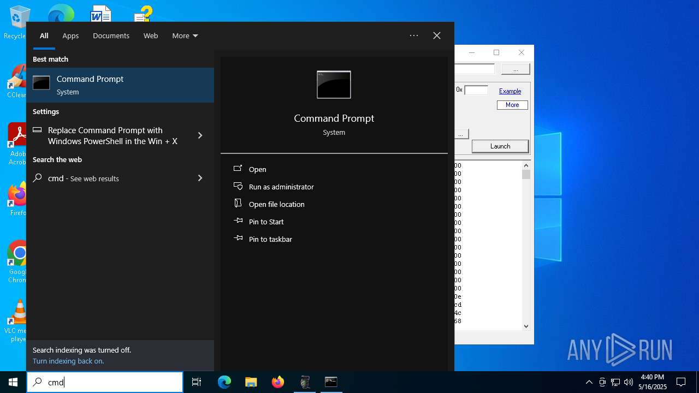Open the volume speaker tray icon
This screenshot has width=699, height=393.
pyautogui.click(x=629, y=382)
